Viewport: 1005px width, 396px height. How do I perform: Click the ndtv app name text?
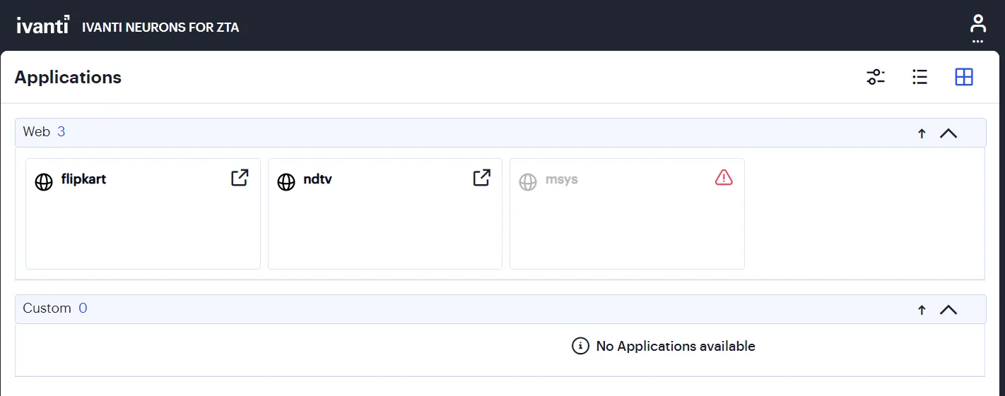pos(317,179)
